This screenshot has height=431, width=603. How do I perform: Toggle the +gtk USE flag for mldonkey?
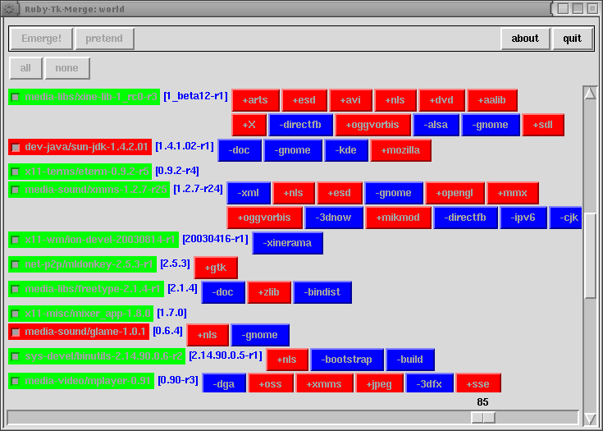pyautogui.click(x=216, y=268)
